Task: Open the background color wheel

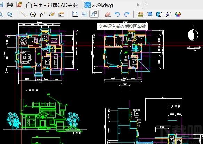Action: click(x=178, y=14)
